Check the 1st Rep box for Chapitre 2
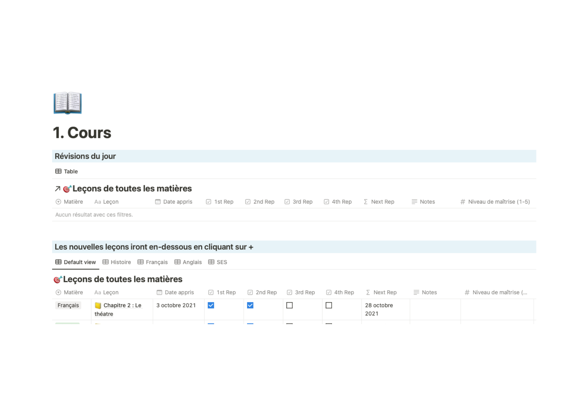Viewport: 577px width, 408px height. pyautogui.click(x=211, y=305)
